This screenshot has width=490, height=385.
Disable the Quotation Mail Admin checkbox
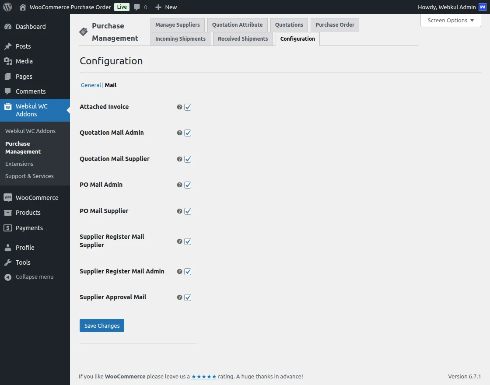pos(188,133)
